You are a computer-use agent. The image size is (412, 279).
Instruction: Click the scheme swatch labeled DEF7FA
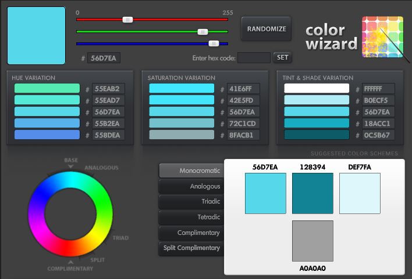click(x=360, y=193)
